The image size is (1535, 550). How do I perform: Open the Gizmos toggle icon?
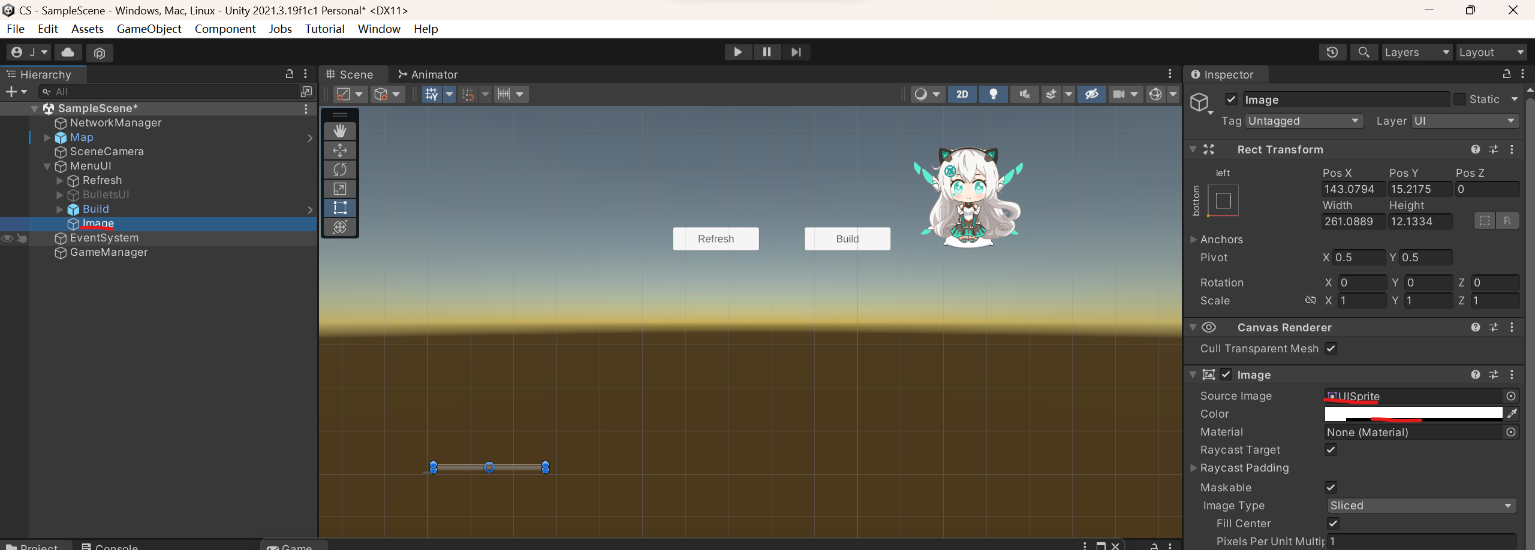pos(1155,94)
